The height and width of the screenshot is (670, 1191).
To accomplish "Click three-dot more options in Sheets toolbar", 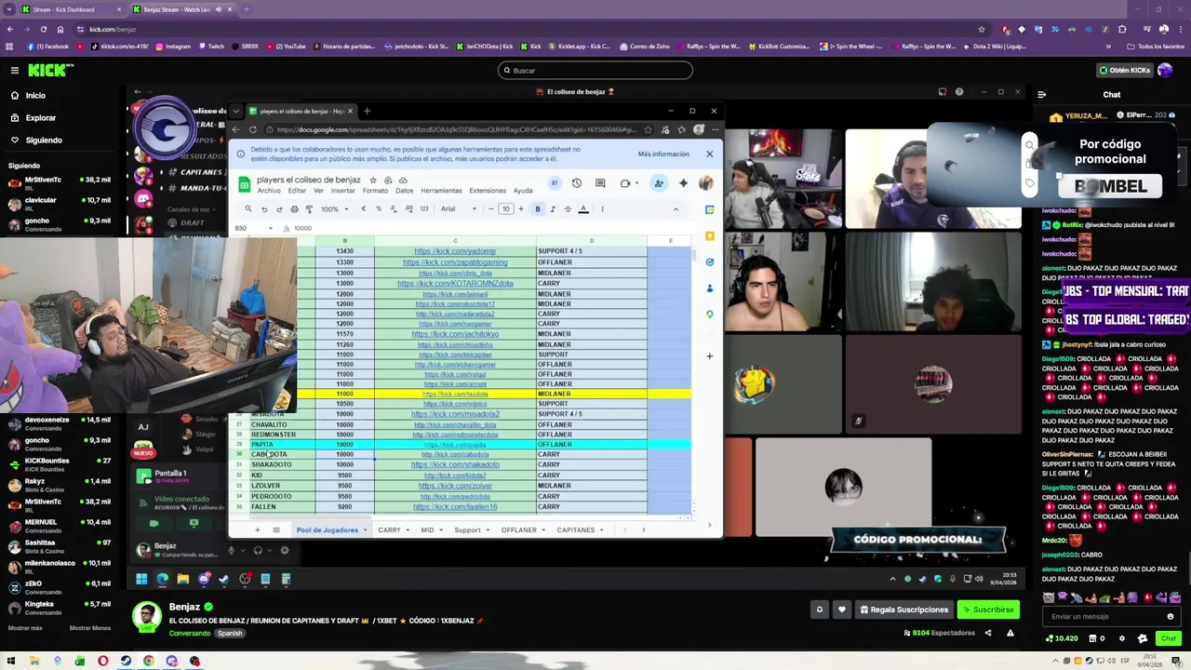I will [x=602, y=209].
